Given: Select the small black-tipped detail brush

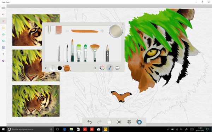Looking at the screenshot, I should tap(67, 53).
